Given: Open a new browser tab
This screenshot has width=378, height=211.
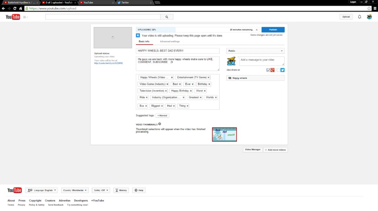Looking at the screenshot, I should click(x=157, y=2).
